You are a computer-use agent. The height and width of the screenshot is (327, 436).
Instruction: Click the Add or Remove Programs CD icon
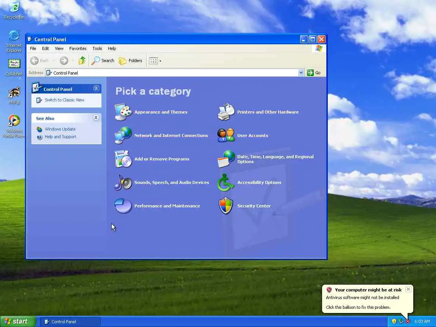click(123, 159)
